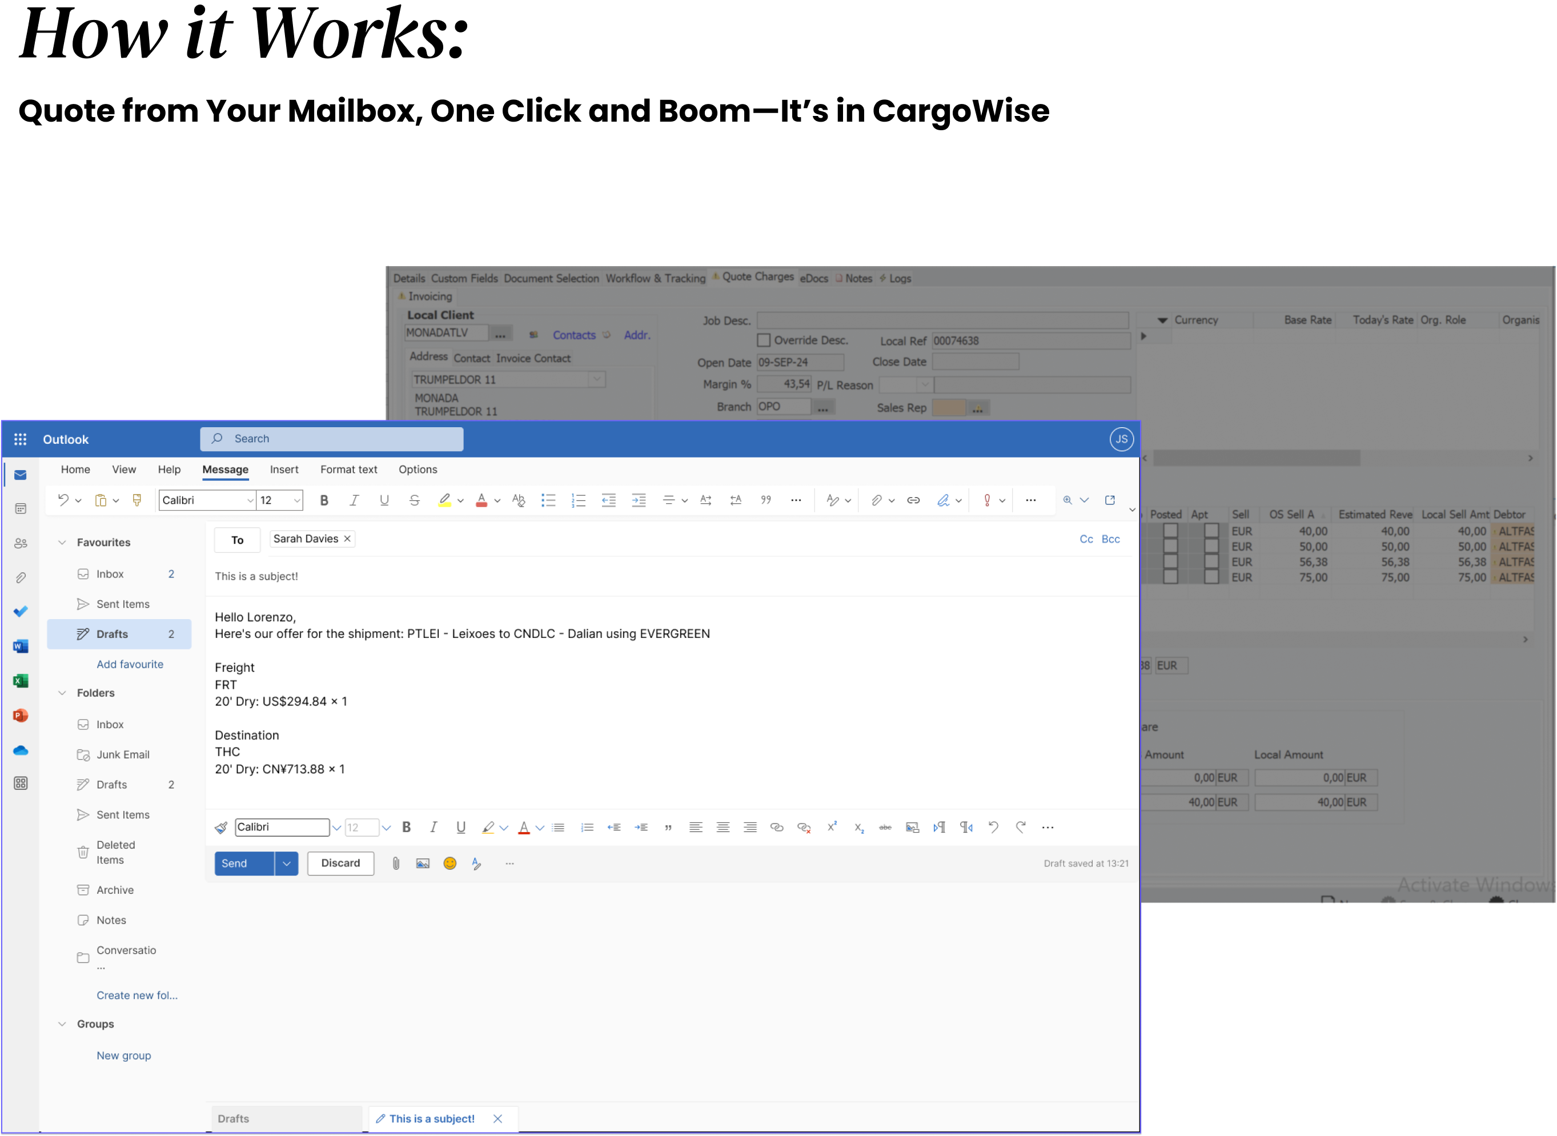The height and width of the screenshot is (1136, 1557).
Task: Collapse the Folders section
Action: click(62, 693)
